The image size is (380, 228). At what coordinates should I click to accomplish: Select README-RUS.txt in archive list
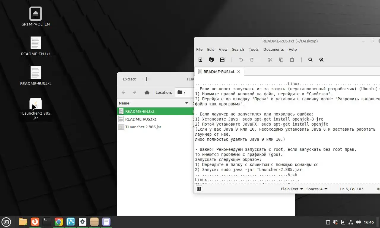(x=156, y=119)
